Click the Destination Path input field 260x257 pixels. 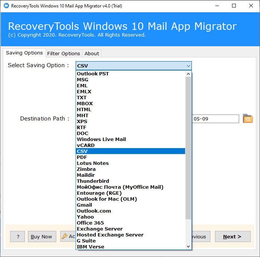pos(215,119)
